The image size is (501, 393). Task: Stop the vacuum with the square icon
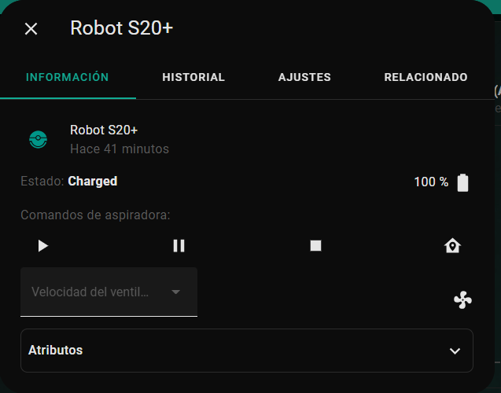pyautogui.click(x=315, y=246)
